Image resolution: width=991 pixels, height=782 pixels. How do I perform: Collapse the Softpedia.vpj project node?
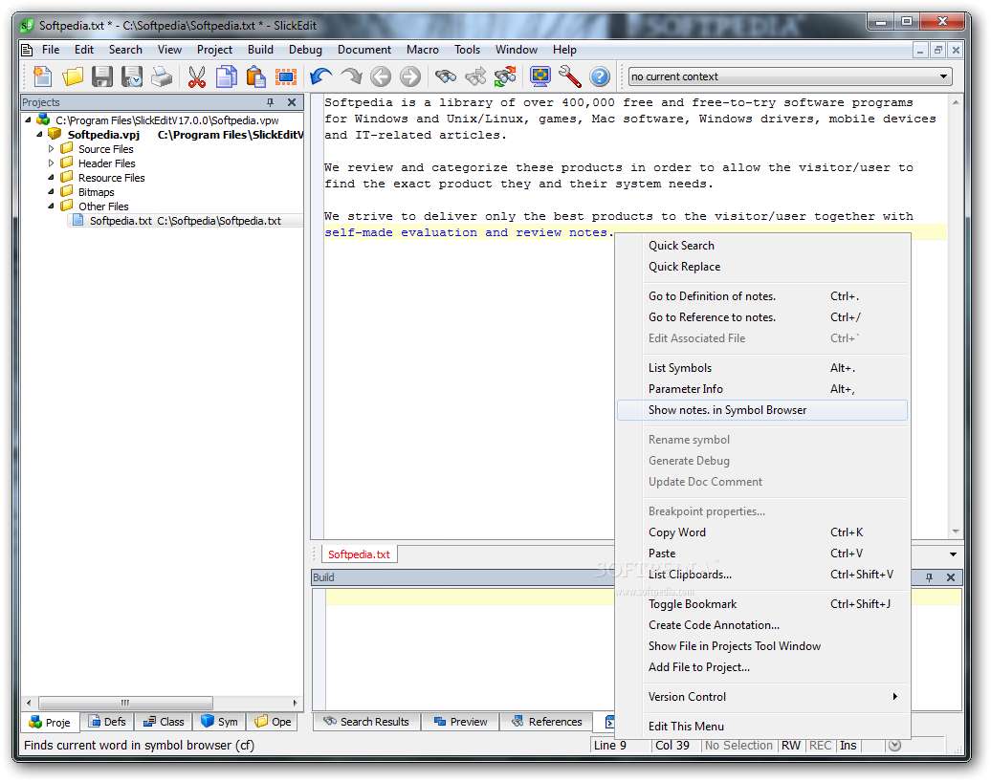click(39, 134)
